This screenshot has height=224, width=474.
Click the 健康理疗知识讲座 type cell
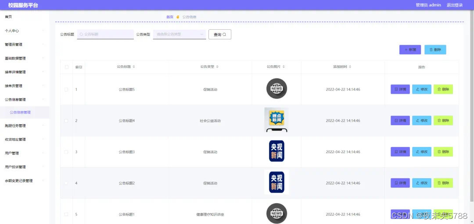tap(210, 214)
